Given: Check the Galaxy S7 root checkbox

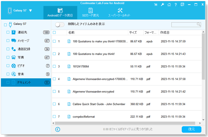Looking at the screenshot, I should (6, 25).
